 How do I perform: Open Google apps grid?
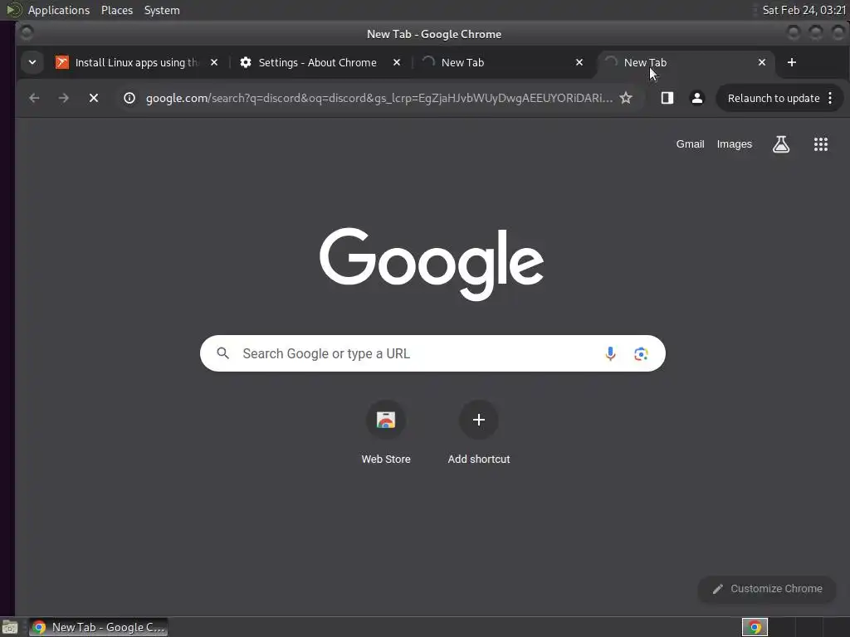click(x=820, y=144)
